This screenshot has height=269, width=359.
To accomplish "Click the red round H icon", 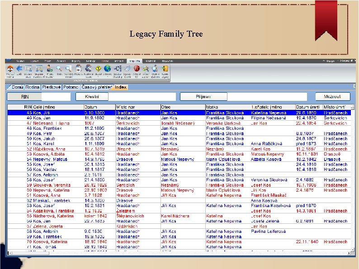I will tap(137, 68).
